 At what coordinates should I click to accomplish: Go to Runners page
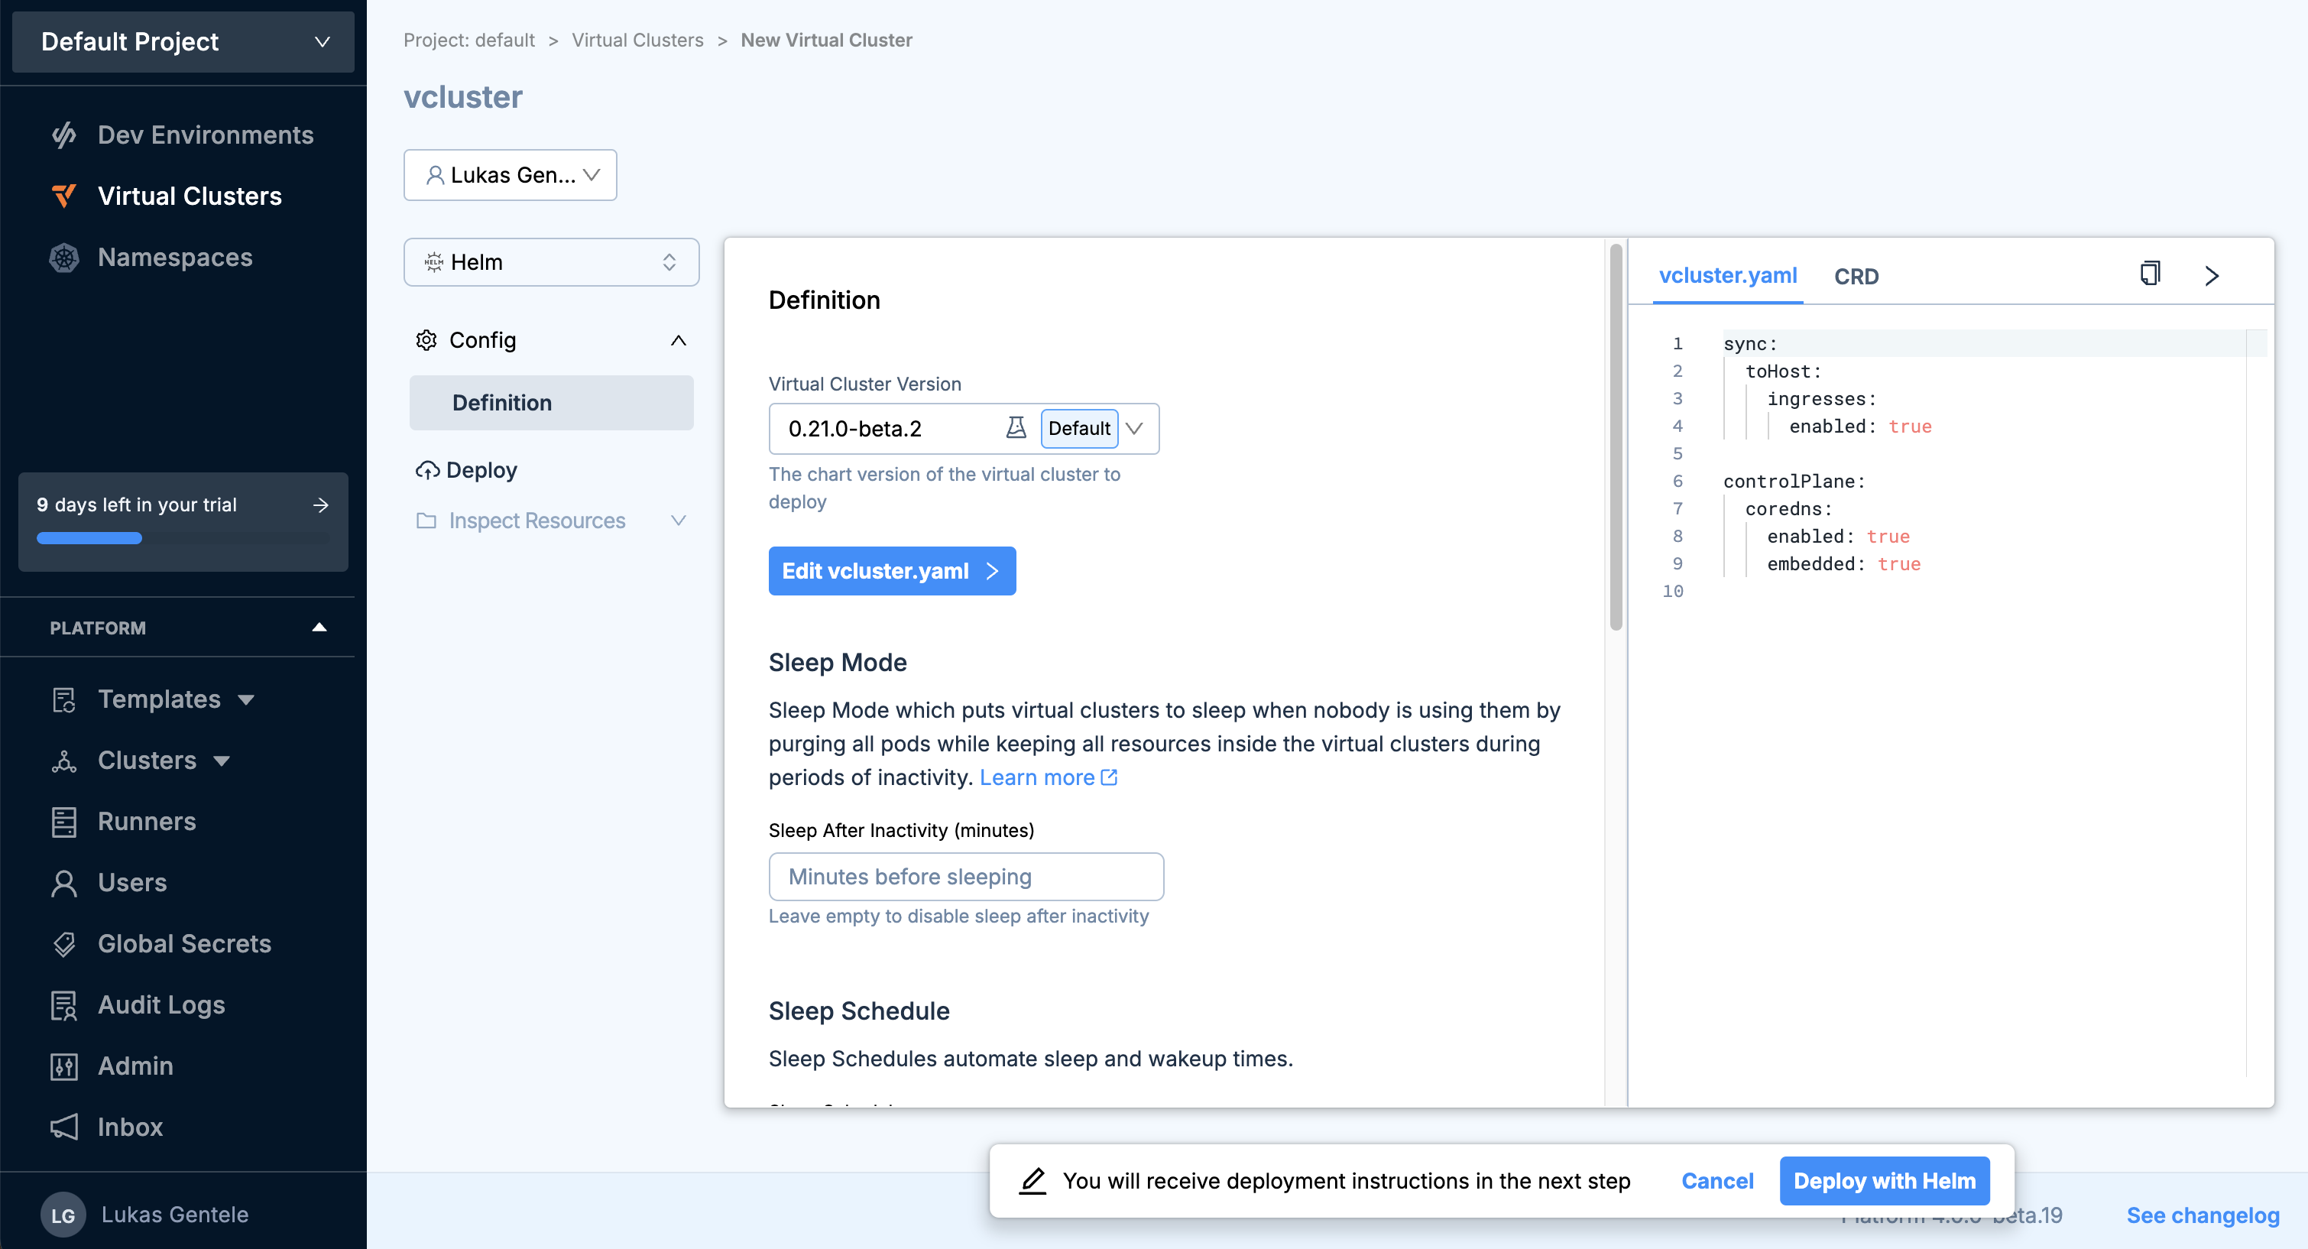pyautogui.click(x=146, y=821)
